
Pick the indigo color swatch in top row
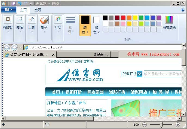[153, 18]
